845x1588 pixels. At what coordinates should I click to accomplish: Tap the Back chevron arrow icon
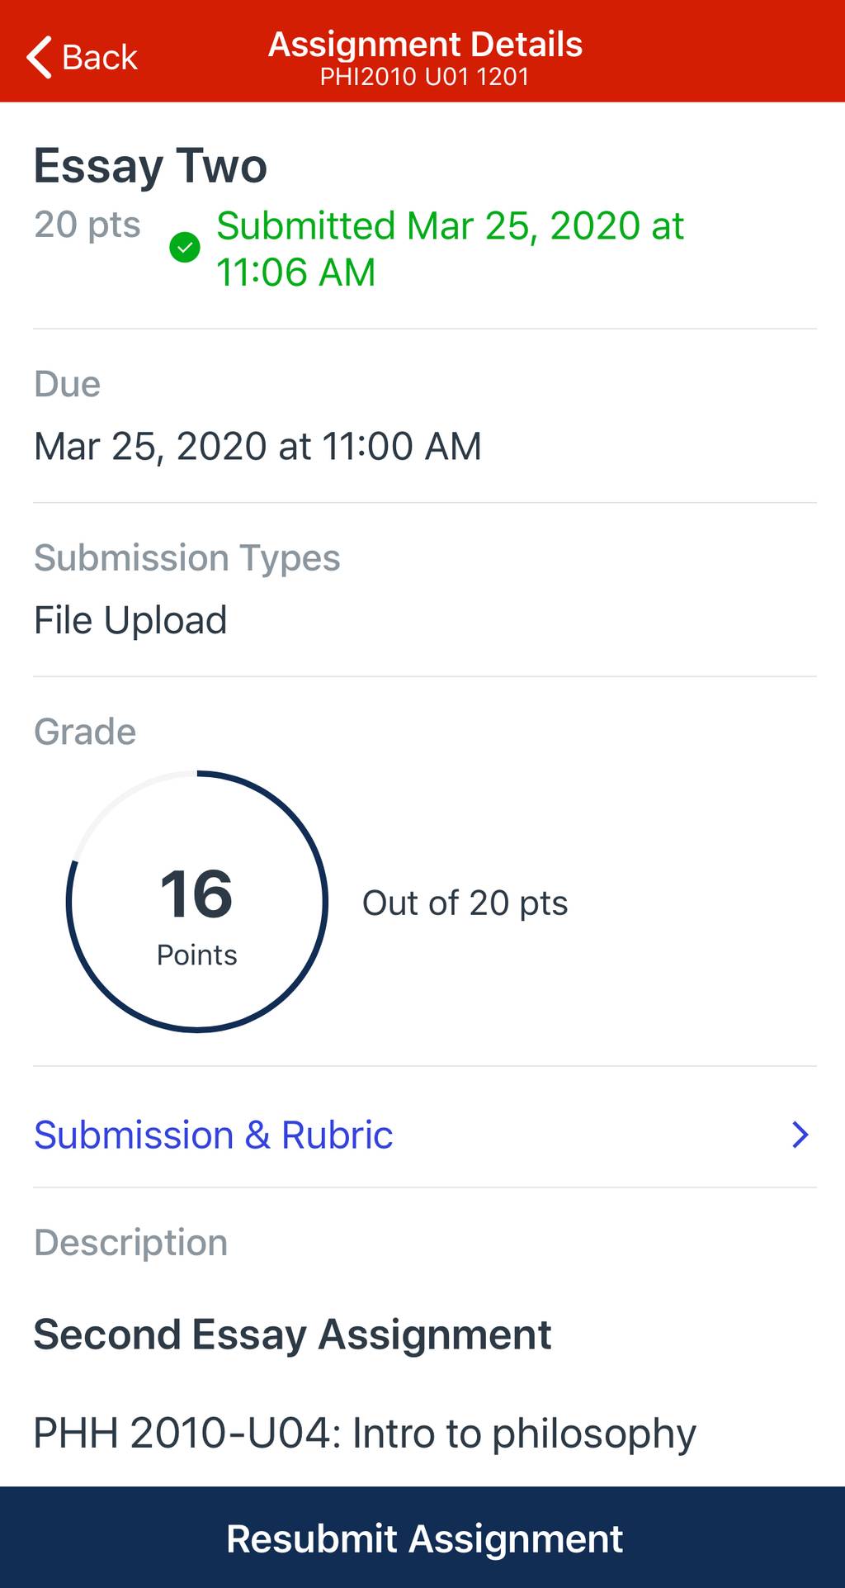(x=39, y=57)
